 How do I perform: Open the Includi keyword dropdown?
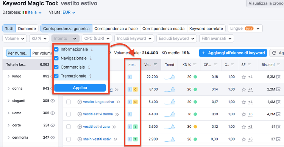point(134,38)
